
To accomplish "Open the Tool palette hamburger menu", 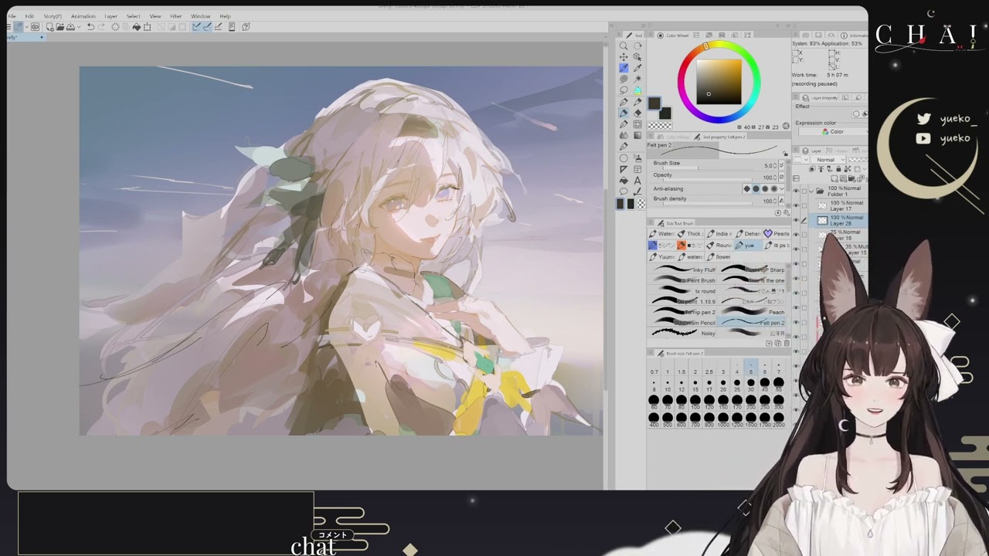I will coord(620,35).
